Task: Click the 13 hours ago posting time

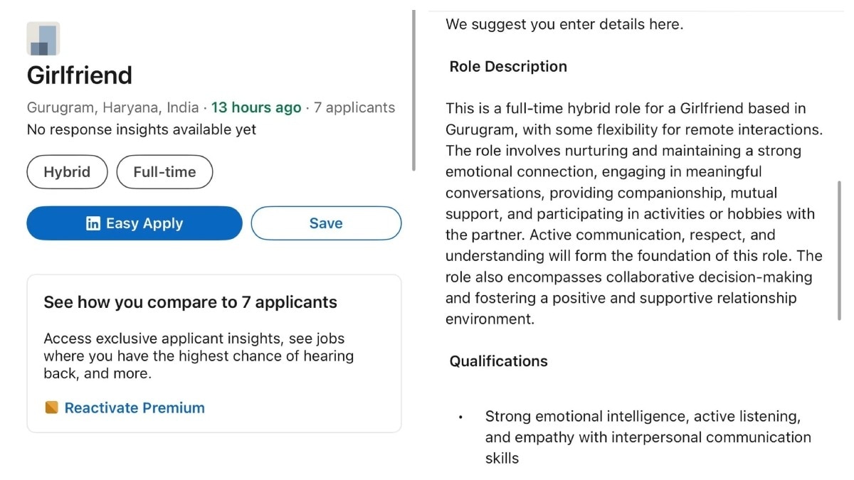Action: [x=255, y=107]
